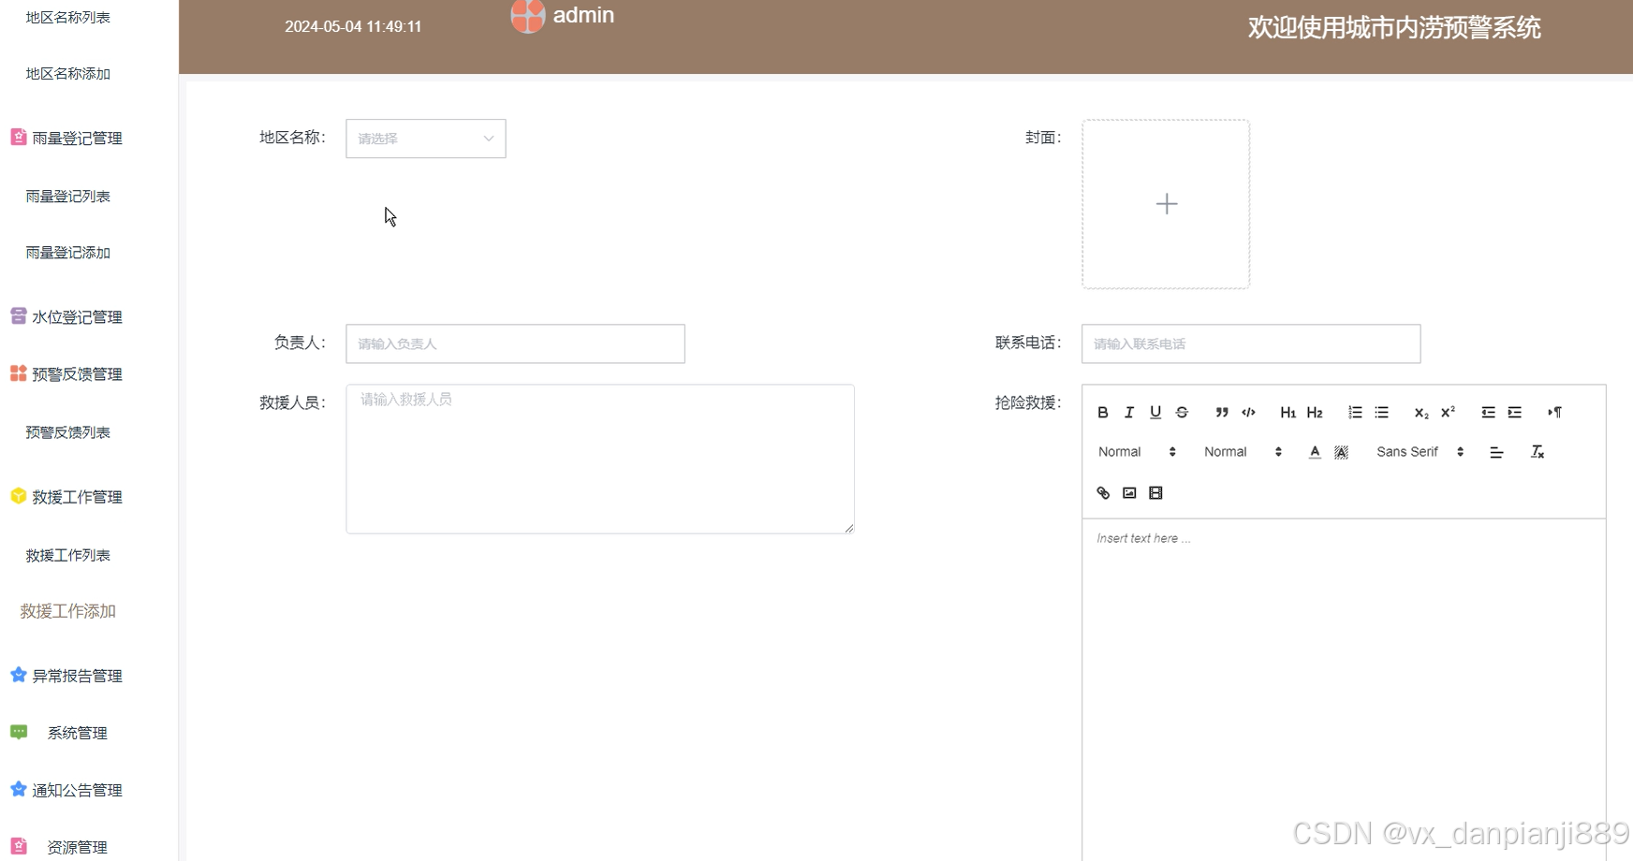Increase indent in the editor
1633x861 pixels.
click(x=1514, y=413)
